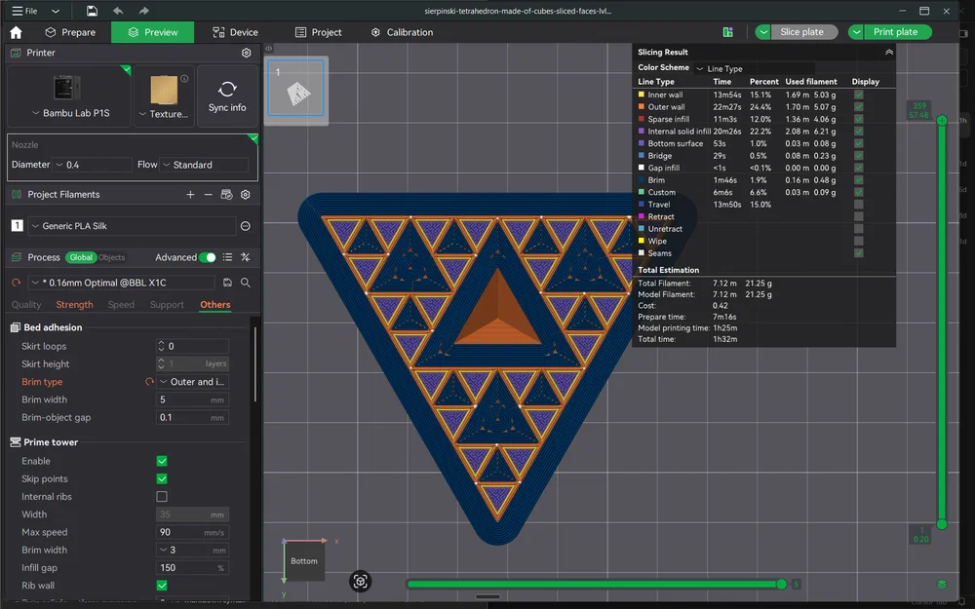The image size is (975, 609).
Task: Click the horizontal layer progress slider handle
Action: point(781,584)
